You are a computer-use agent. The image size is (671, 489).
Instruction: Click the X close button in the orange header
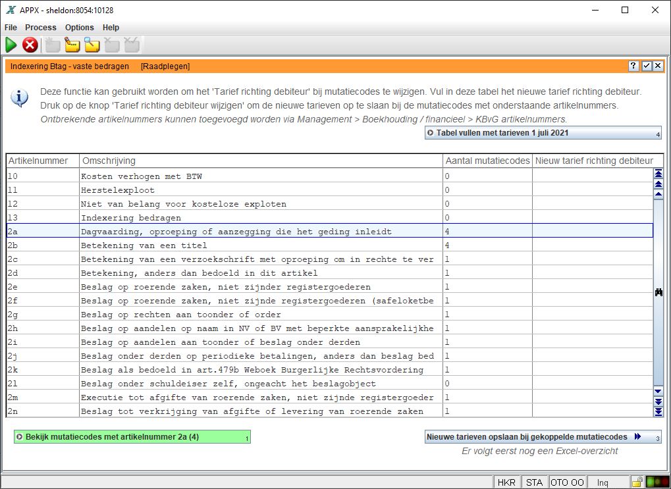coord(658,66)
